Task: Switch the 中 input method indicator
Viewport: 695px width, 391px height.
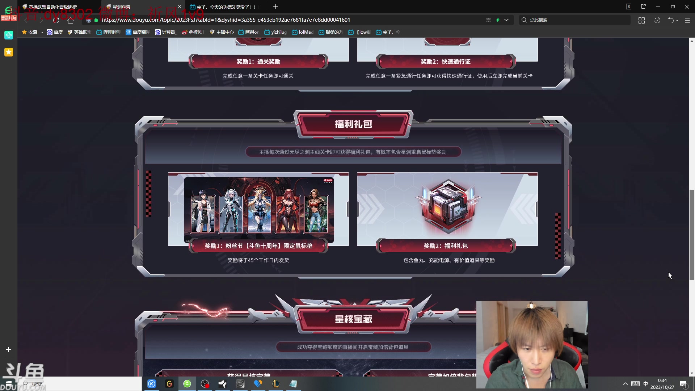Action: pyautogui.click(x=645, y=384)
